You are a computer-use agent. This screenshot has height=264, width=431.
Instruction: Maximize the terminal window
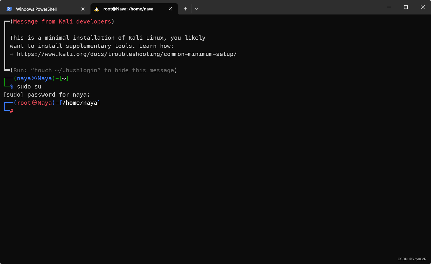(x=406, y=7)
